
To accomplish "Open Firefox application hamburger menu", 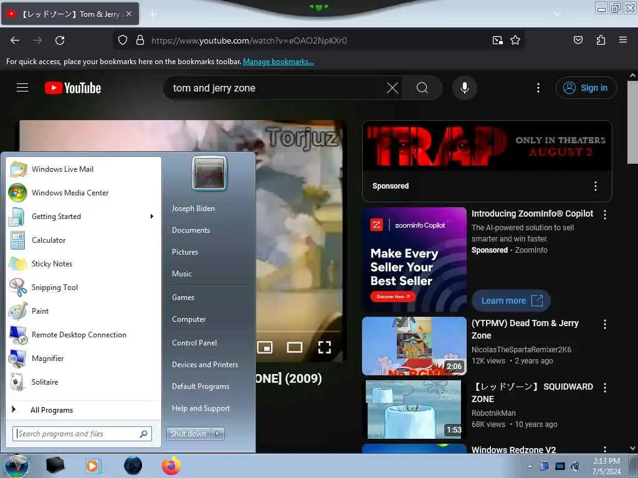I will point(622,40).
